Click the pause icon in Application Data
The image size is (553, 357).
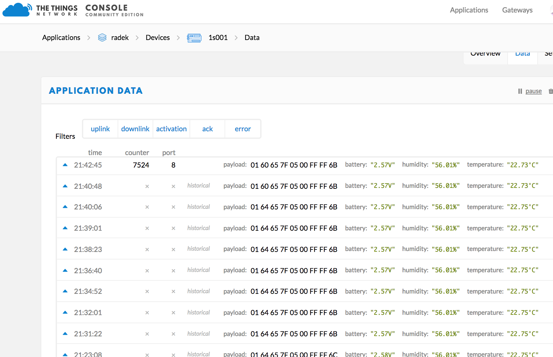[520, 91]
